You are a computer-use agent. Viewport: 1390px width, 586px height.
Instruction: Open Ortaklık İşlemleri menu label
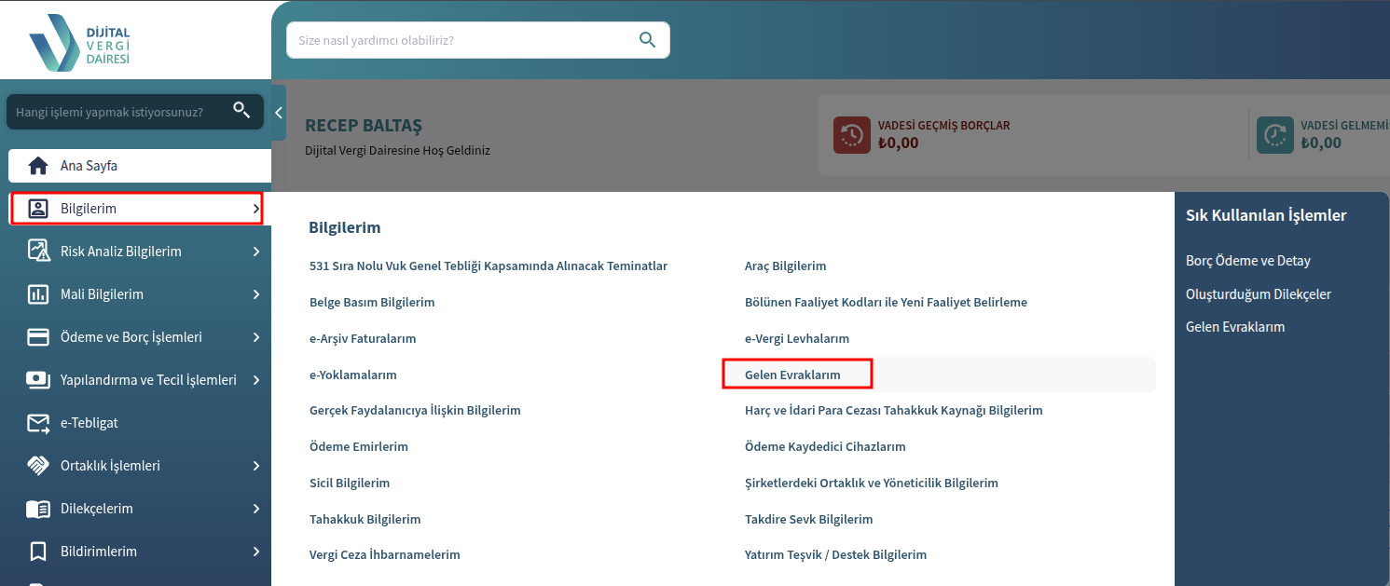click(x=110, y=466)
